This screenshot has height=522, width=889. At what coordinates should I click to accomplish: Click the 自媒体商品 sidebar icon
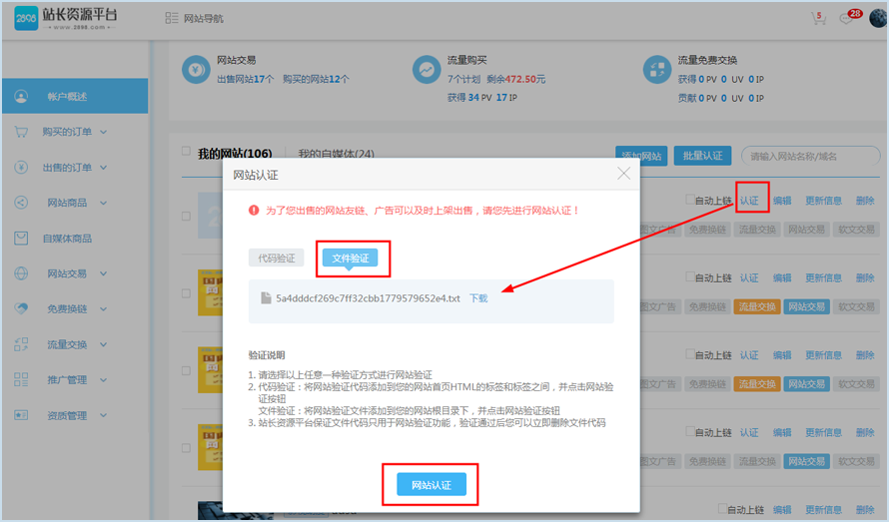point(21,239)
